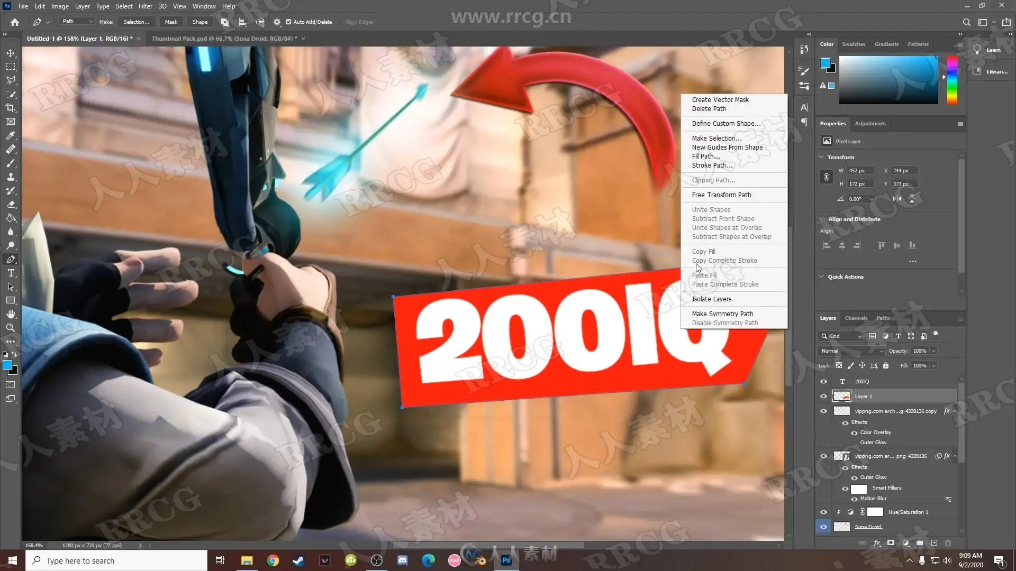Click the Chrome icon in the Windows taskbar
This screenshot has height=571, width=1016.
(273, 560)
